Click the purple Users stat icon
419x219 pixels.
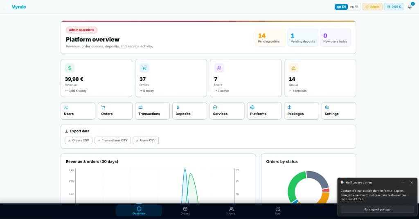219,68
